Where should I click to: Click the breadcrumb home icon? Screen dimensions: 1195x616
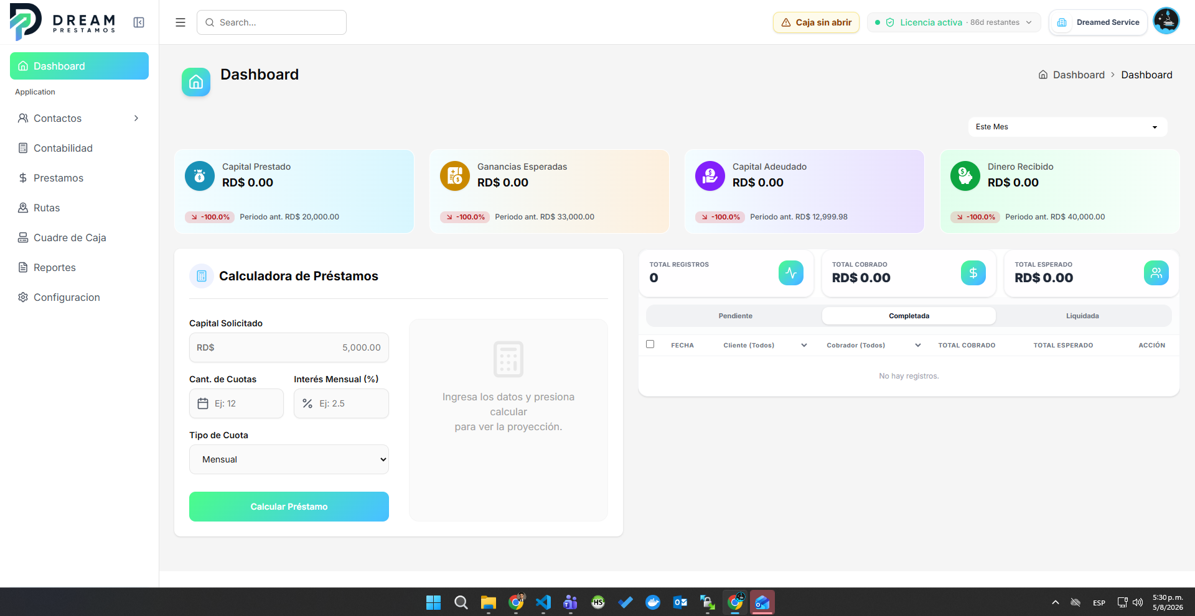pyautogui.click(x=1043, y=75)
